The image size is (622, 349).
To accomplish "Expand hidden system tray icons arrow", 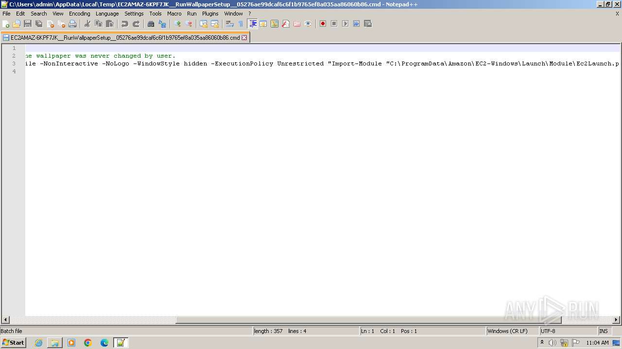I will [x=542, y=342].
